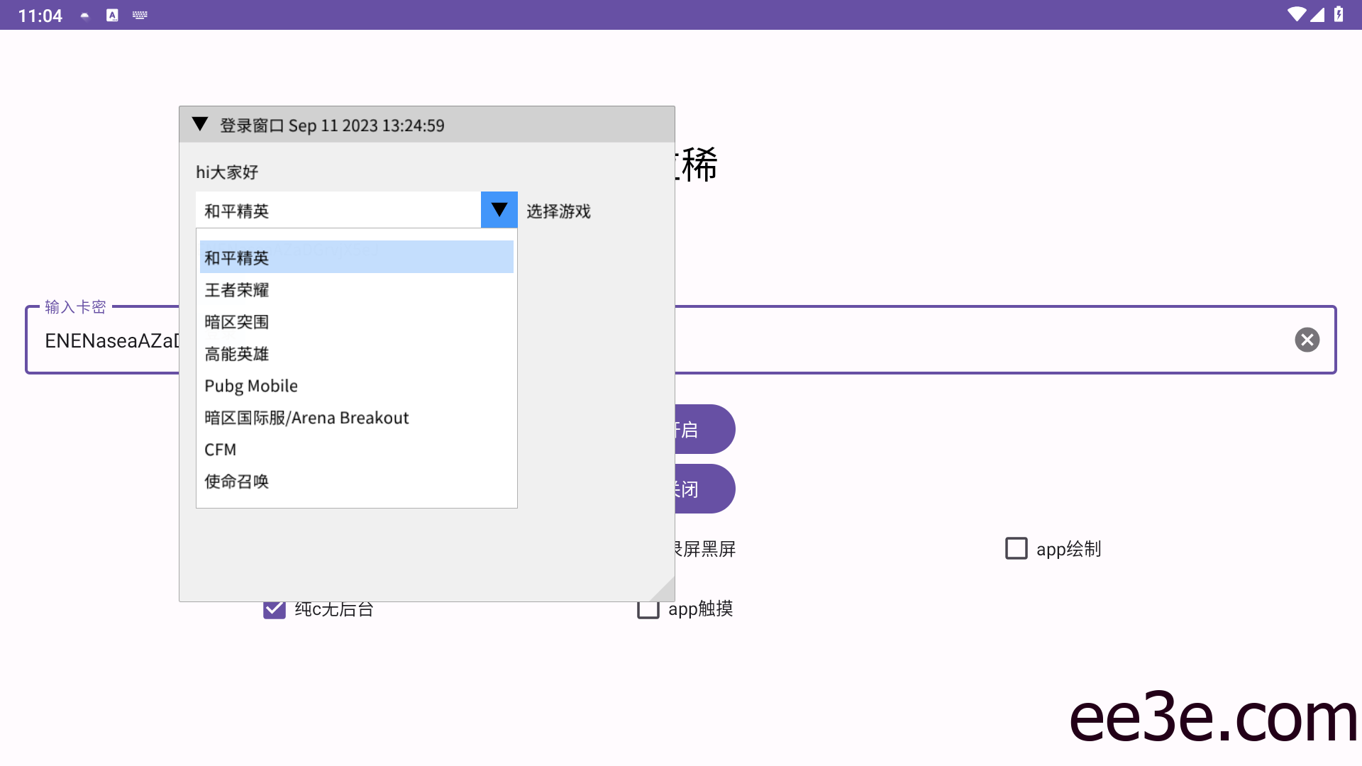
Task: Tap the black triangle in the login window header
Action: click(x=199, y=124)
